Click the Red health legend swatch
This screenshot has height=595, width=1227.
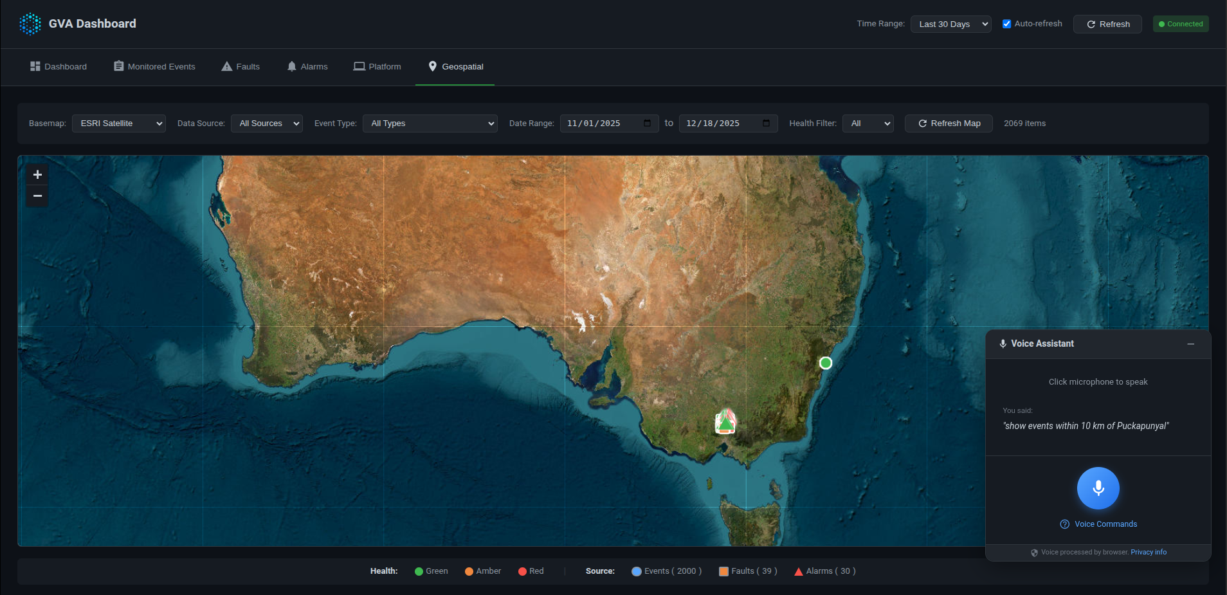tap(522, 571)
